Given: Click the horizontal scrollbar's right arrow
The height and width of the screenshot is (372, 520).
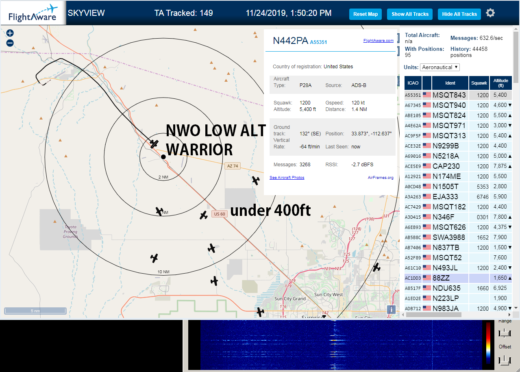Looking at the screenshot, I should (510, 315).
